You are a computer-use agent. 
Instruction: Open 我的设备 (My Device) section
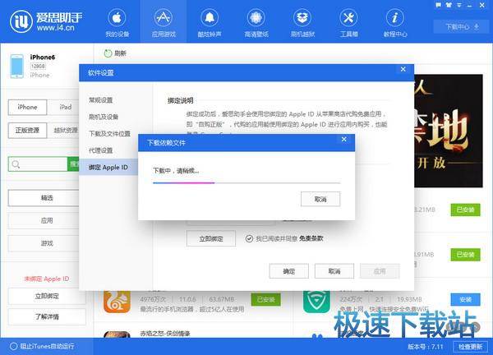coord(117,23)
